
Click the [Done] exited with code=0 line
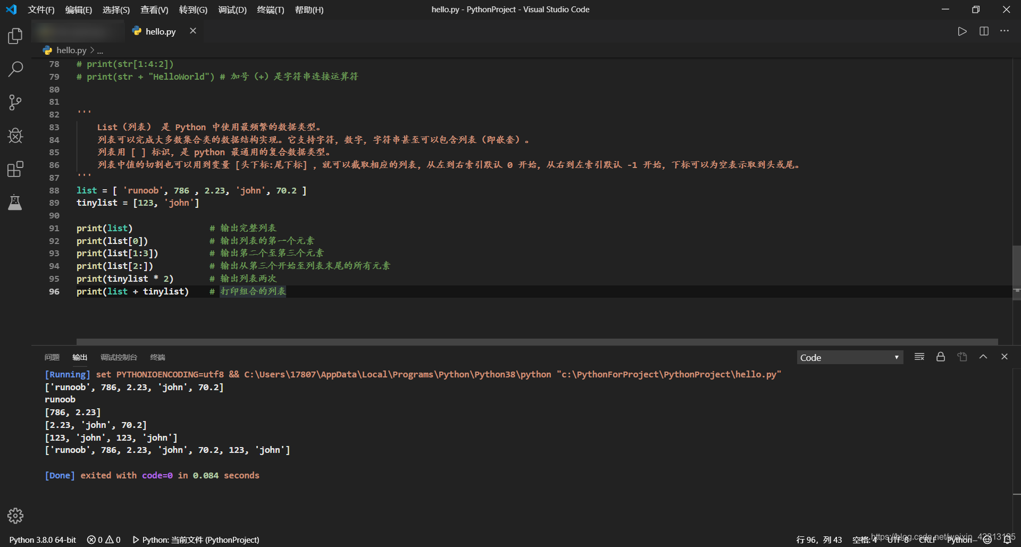152,475
